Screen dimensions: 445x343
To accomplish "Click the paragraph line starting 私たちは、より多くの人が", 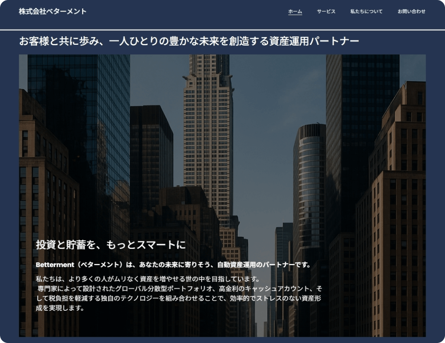I will (x=147, y=279).
